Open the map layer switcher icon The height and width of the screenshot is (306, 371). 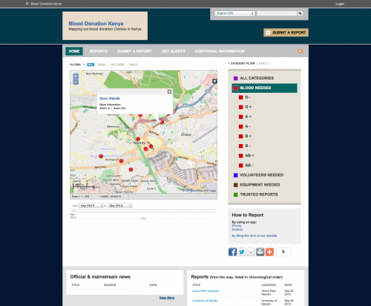click(x=214, y=81)
